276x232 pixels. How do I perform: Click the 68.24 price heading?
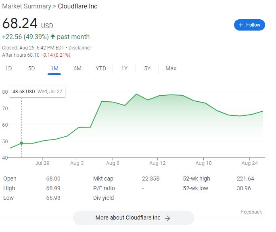point(20,23)
